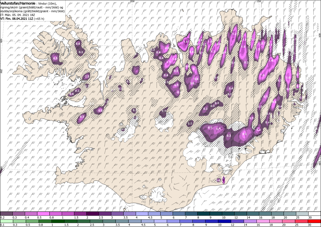The image size is (321, 227).
Task: Click the bright pink 0.5–0.8 swatch in the snow legend
Action: [43, 214]
